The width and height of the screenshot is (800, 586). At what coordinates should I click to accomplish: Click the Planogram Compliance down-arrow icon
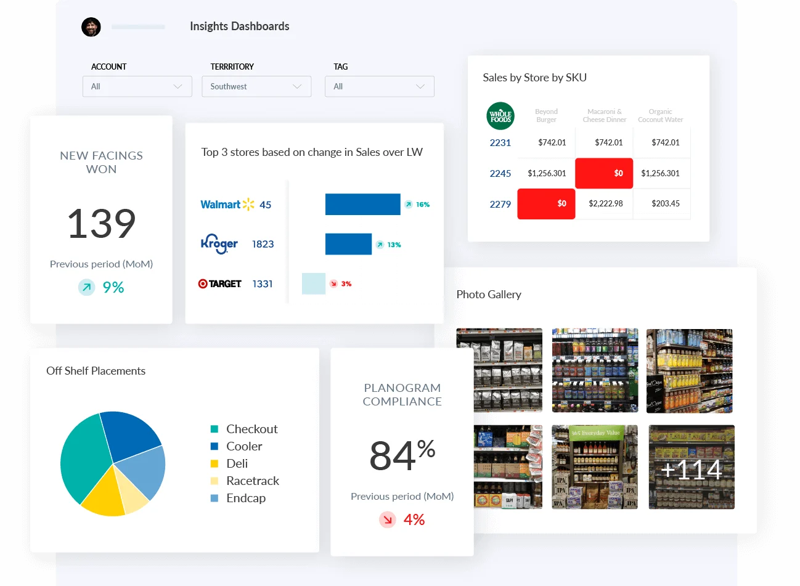(x=388, y=519)
